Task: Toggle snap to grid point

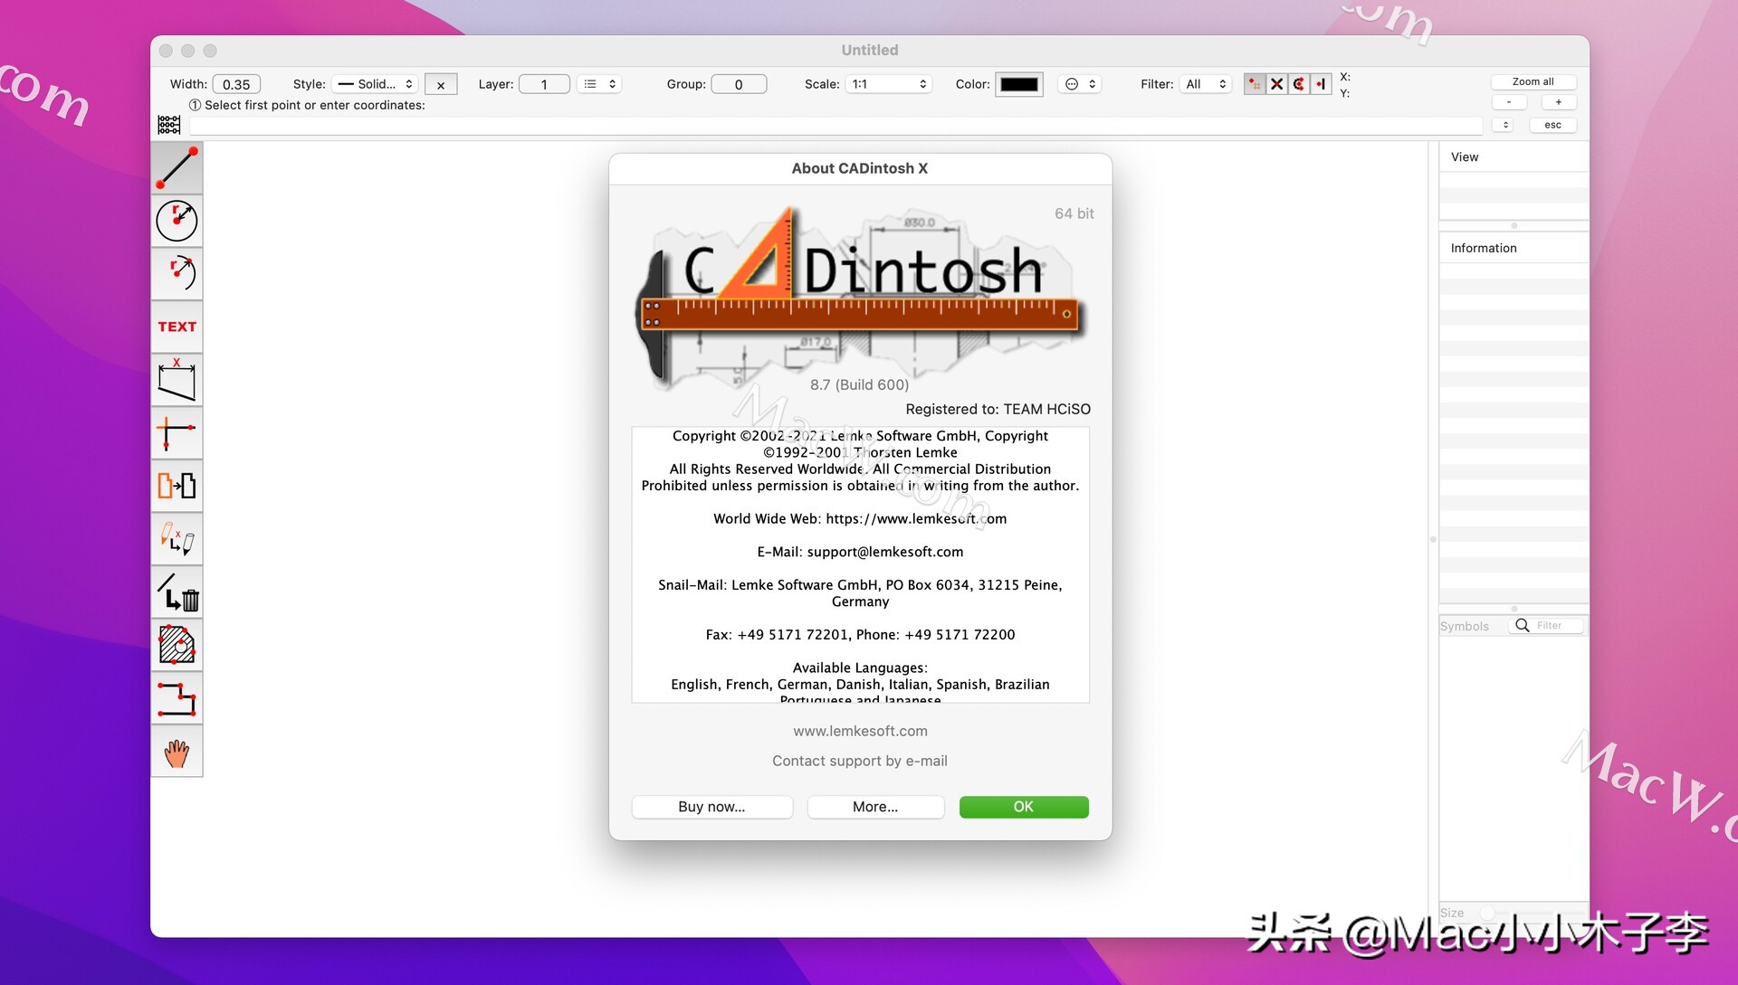Action: pos(1255,84)
